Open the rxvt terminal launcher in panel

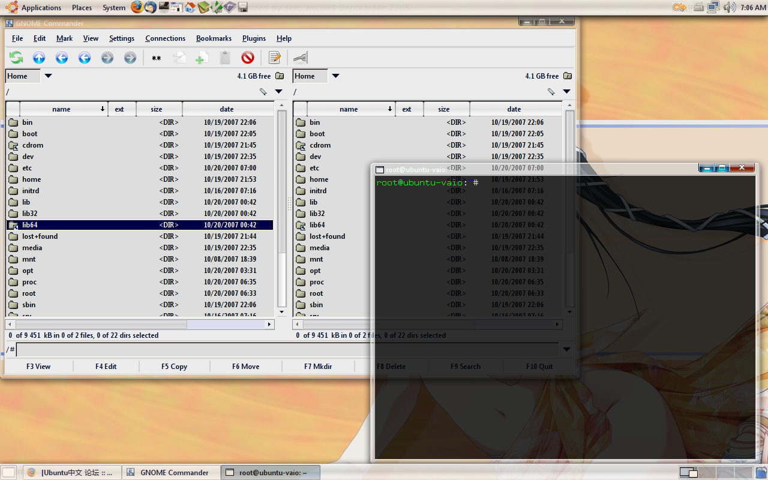tap(177, 7)
